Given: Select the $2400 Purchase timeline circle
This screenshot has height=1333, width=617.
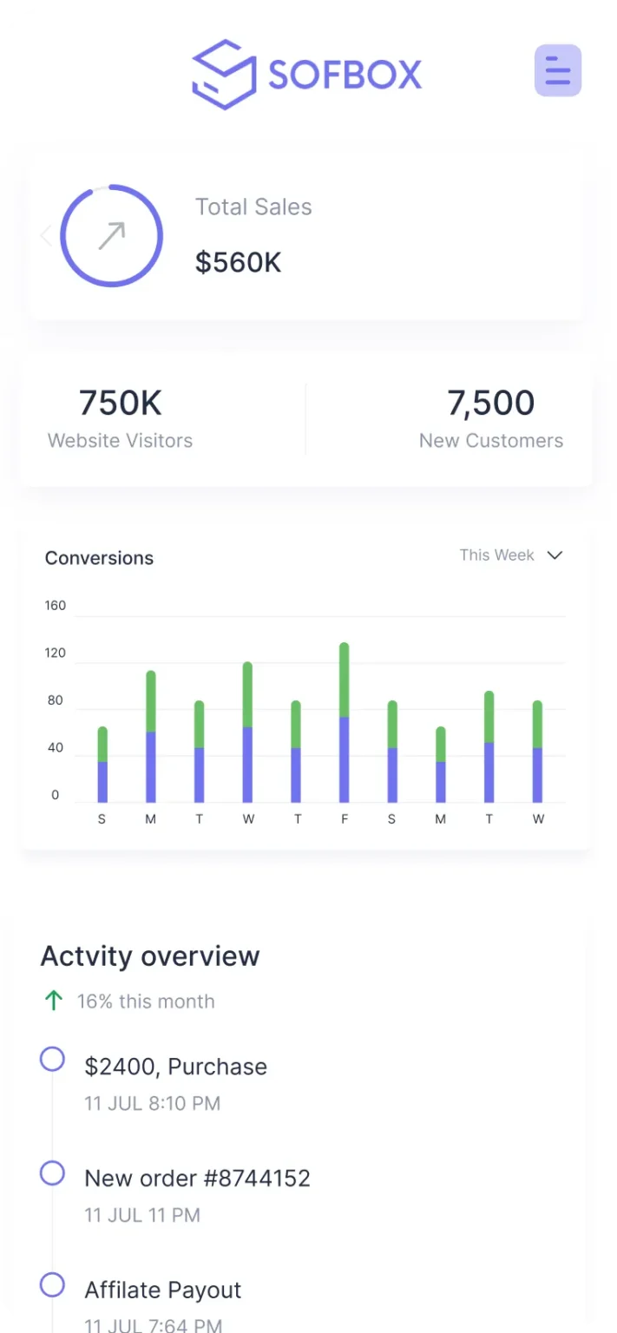Looking at the screenshot, I should click(53, 1059).
